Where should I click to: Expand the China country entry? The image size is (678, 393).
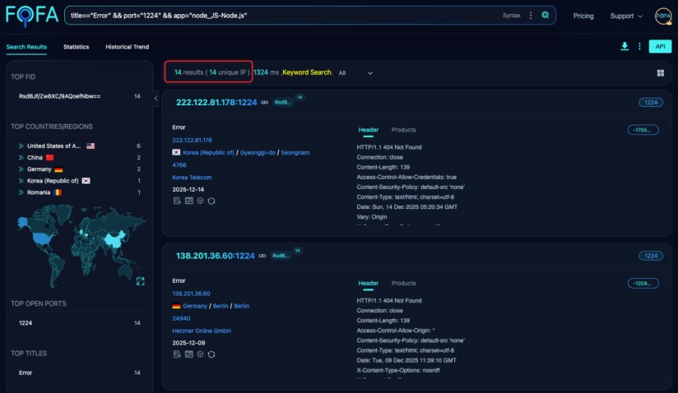pyautogui.click(x=20, y=157)
